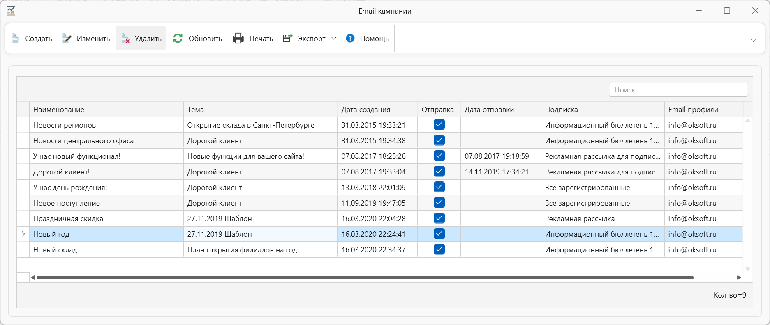Click the Изменить button label

tap(93, 39)
